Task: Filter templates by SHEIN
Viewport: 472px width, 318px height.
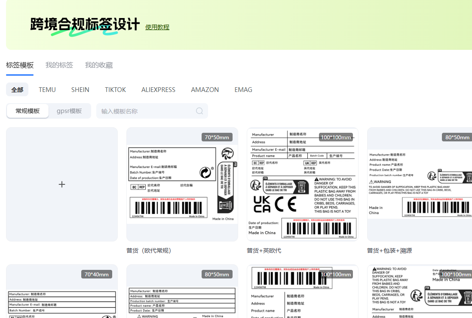Action: [x=80, y=90]
